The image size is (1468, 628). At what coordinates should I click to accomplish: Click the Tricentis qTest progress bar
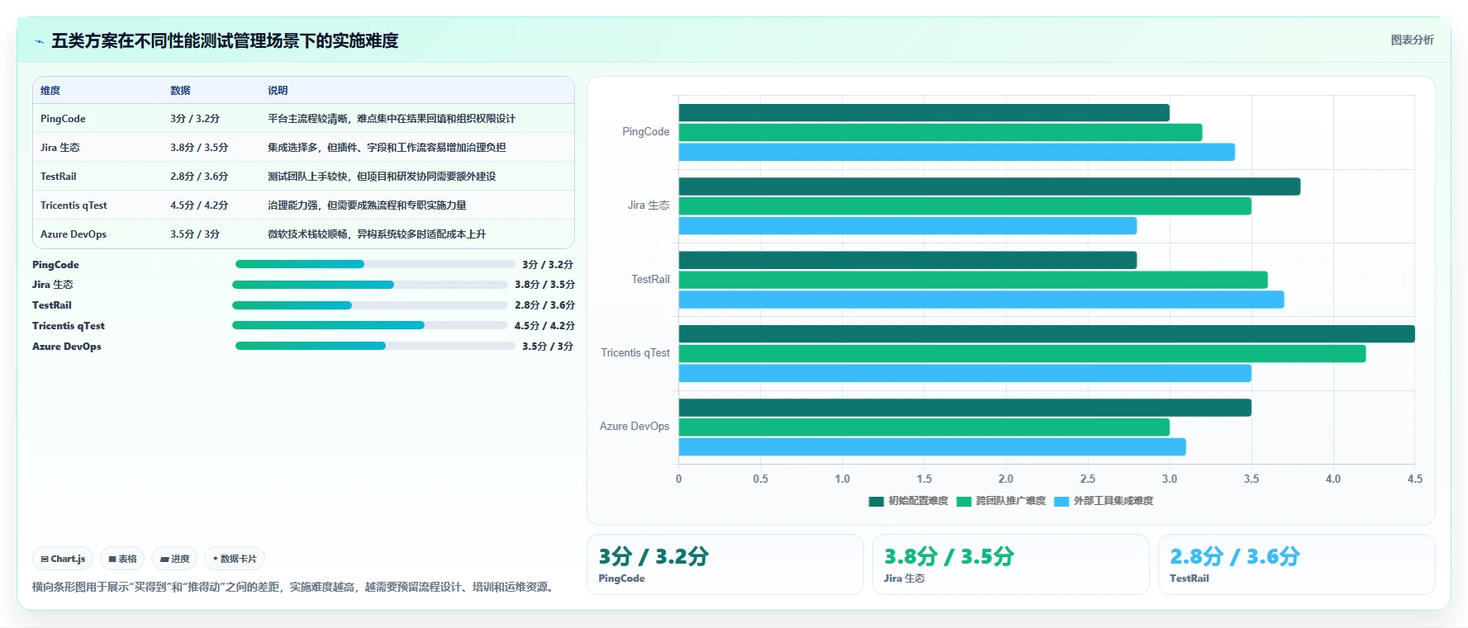pos(370,325)
